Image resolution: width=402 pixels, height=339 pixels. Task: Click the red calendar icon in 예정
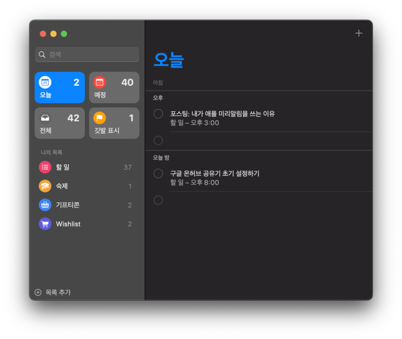tap(100, 83)
